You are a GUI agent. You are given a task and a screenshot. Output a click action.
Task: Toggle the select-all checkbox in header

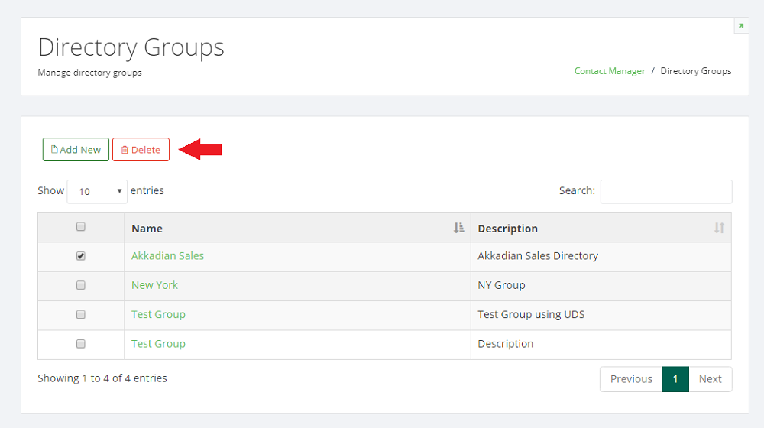81,227
